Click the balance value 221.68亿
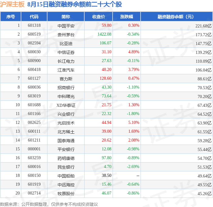 [x=204, y=26]
